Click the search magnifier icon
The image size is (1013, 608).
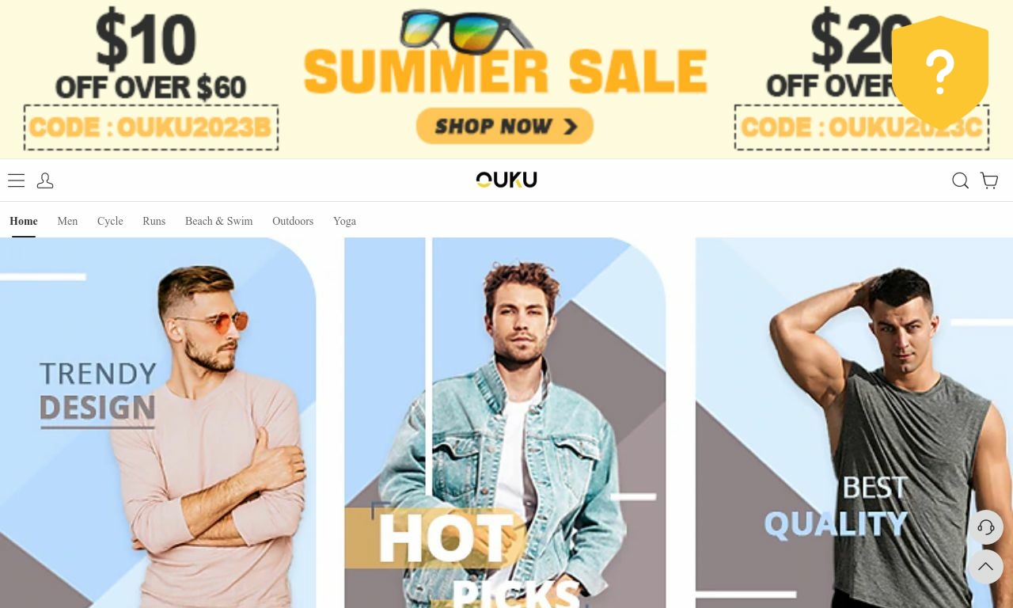pyautogui.click(x=960, y=180)
